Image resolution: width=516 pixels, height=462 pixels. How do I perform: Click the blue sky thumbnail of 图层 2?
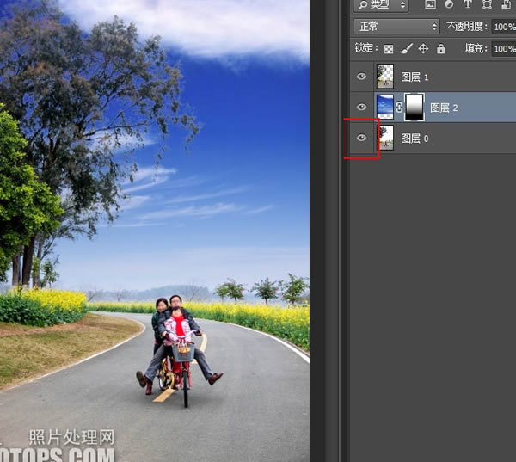pos(385,107)
